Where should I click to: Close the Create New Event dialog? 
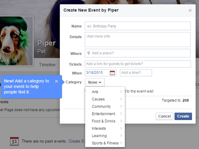(190, 10)
